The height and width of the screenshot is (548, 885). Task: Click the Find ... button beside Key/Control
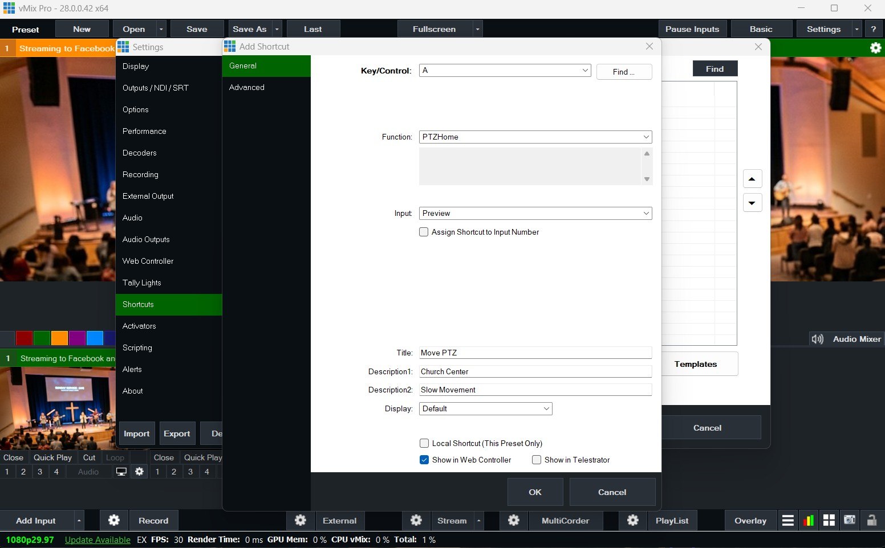coord(624,72)
